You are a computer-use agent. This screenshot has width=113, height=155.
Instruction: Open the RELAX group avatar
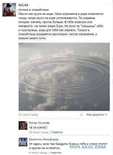coord(9,10)
